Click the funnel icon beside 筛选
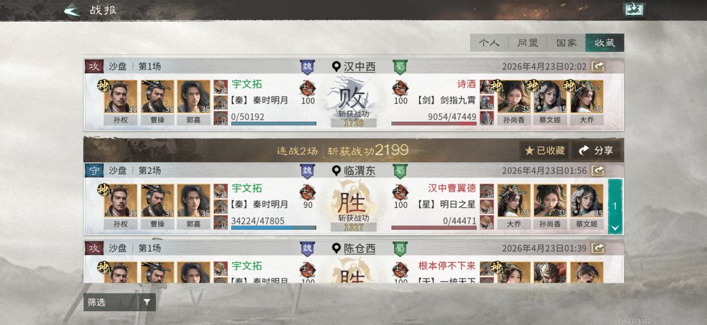Viewport: 707px width, 325px height. click(x=147, y=303)
